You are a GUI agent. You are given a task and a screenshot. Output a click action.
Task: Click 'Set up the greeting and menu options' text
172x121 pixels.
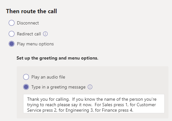coord(57,58)
